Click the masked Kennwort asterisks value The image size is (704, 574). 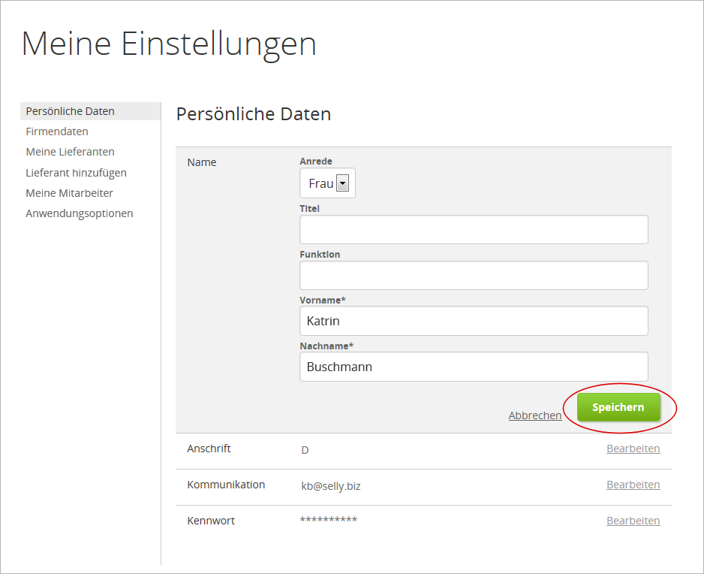(329, 521)
